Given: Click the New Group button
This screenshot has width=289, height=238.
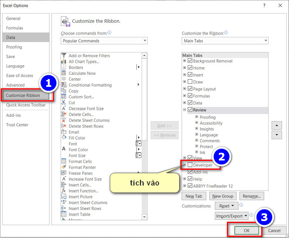Looking at the screenshot, I should (x=223, y=196).
